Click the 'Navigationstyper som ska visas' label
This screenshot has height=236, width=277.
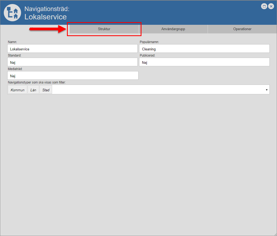coord(37,82)
